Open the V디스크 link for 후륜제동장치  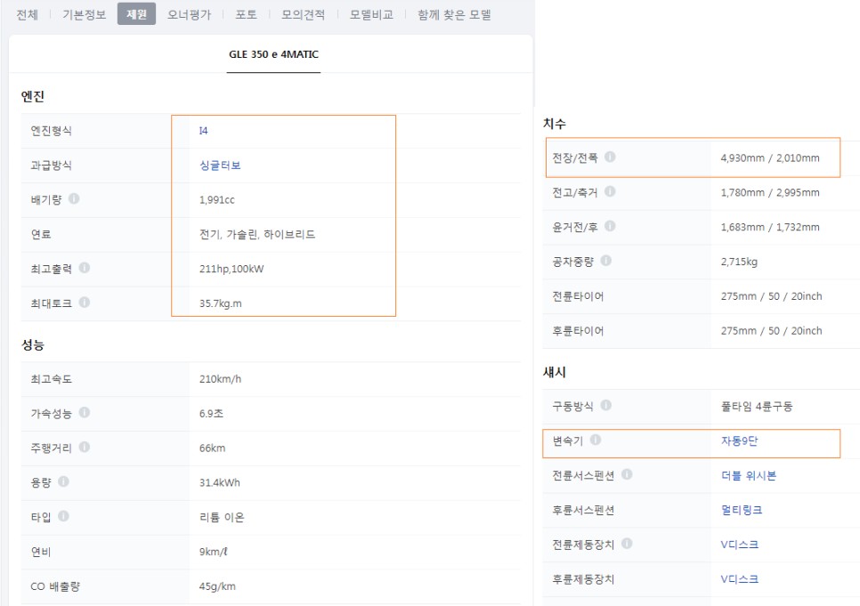click(x=739, y=579)
